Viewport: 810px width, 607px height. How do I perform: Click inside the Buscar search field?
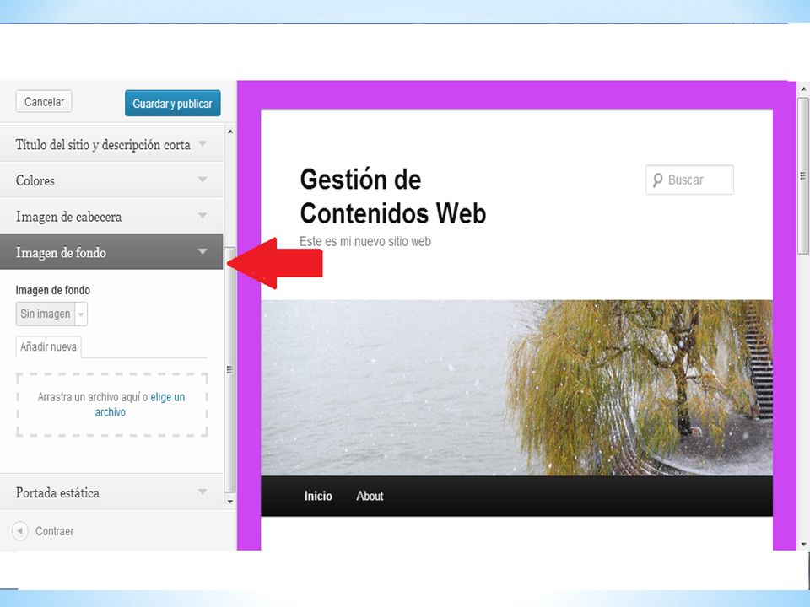click(689, 180)
